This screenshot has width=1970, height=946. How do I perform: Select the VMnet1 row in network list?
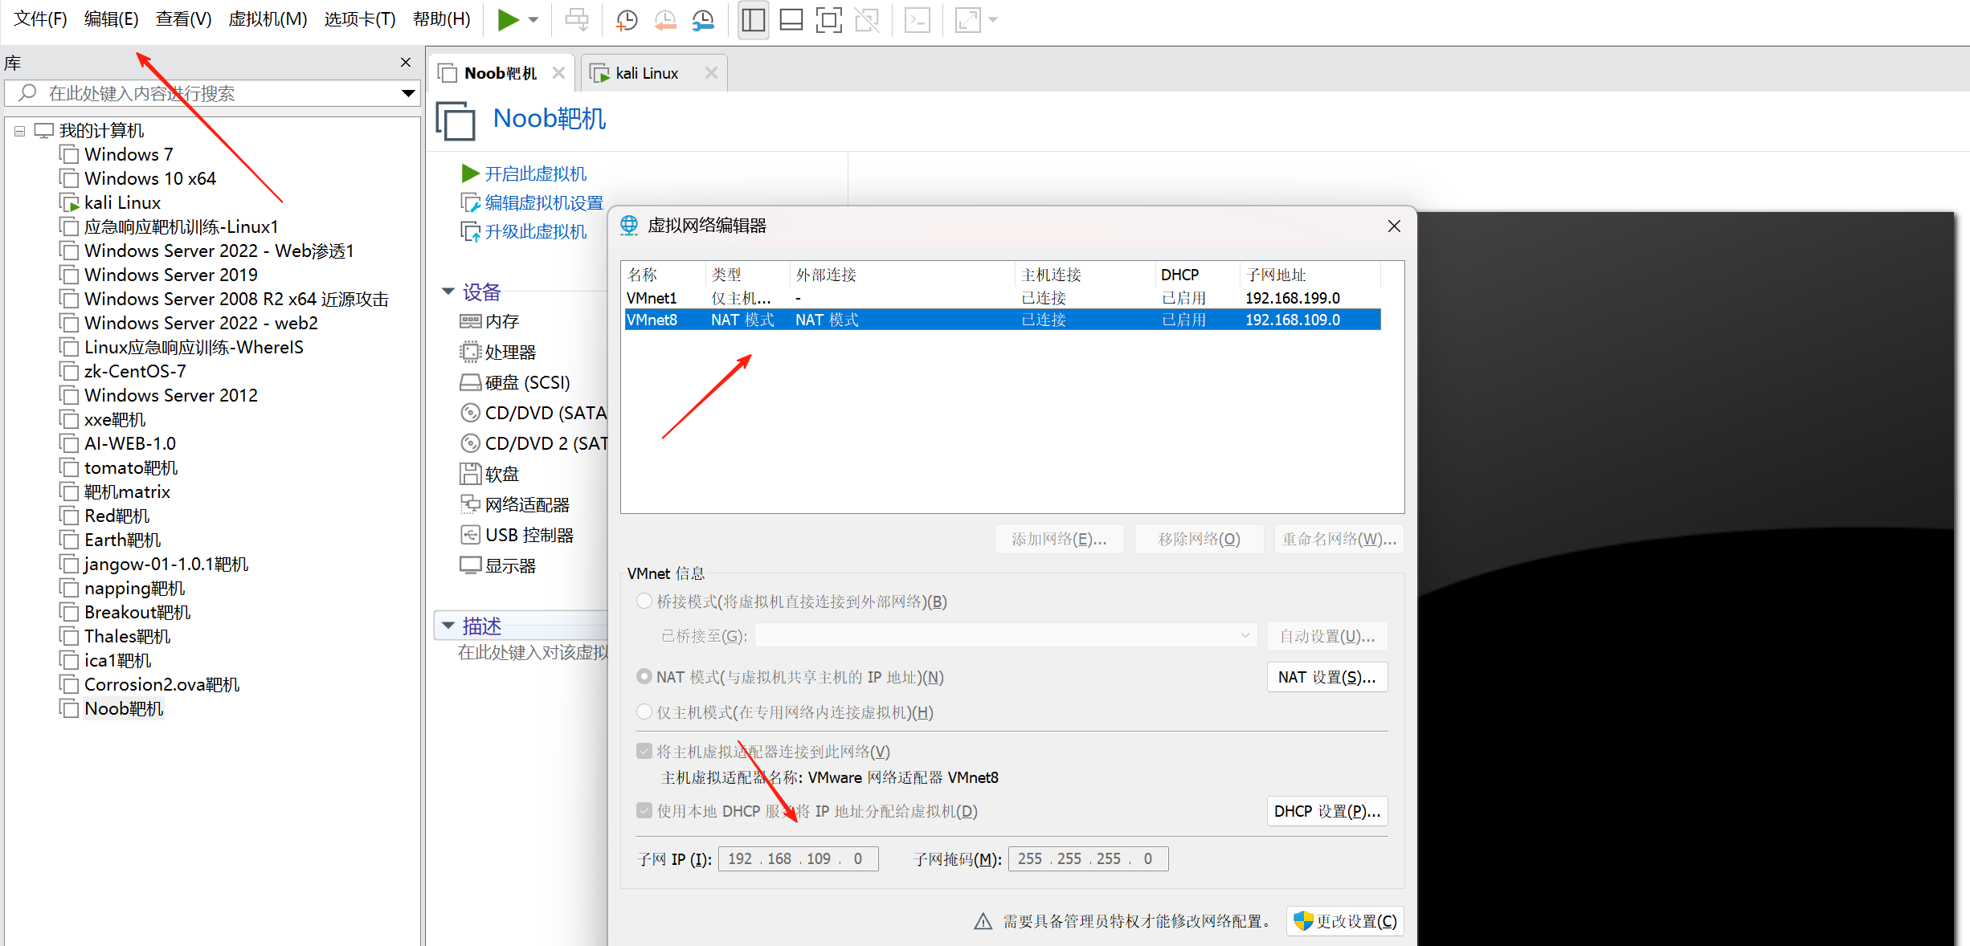[x=1003, y=298]
